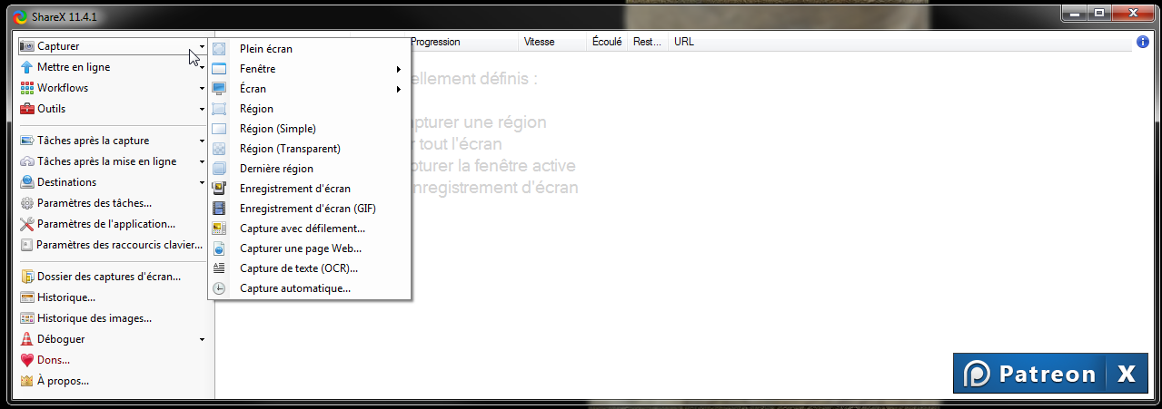
Task: Expand Tâches après la mise en ligne arrow
Action: (202, 161)
